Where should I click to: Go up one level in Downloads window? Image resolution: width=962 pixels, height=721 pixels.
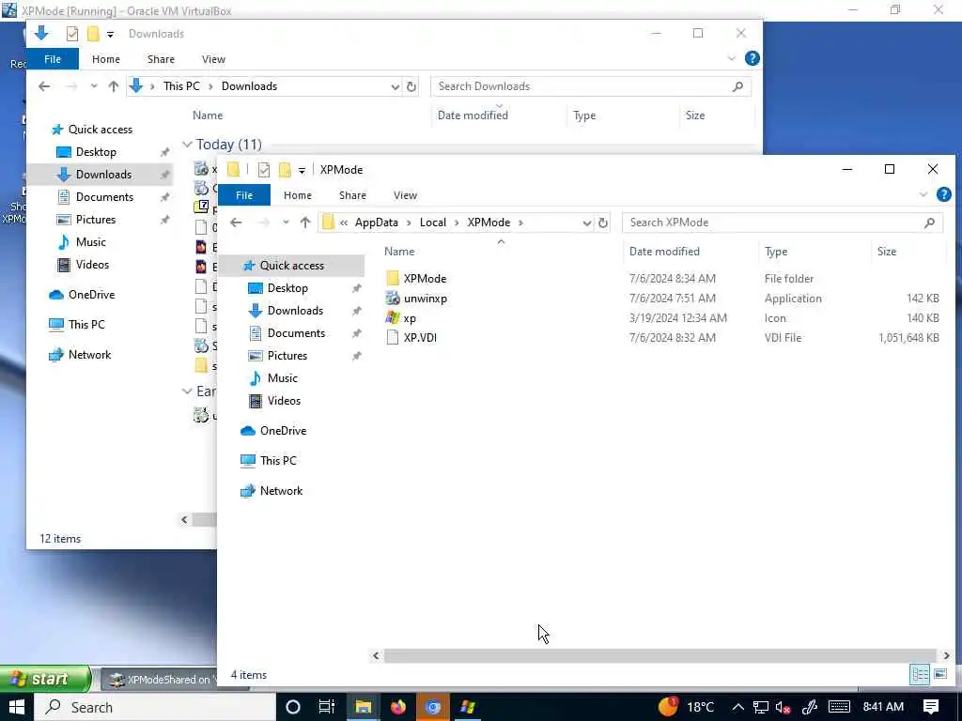click(114, 86)
